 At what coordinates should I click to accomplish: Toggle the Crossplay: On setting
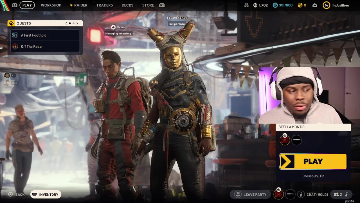(x=313, y=176)
